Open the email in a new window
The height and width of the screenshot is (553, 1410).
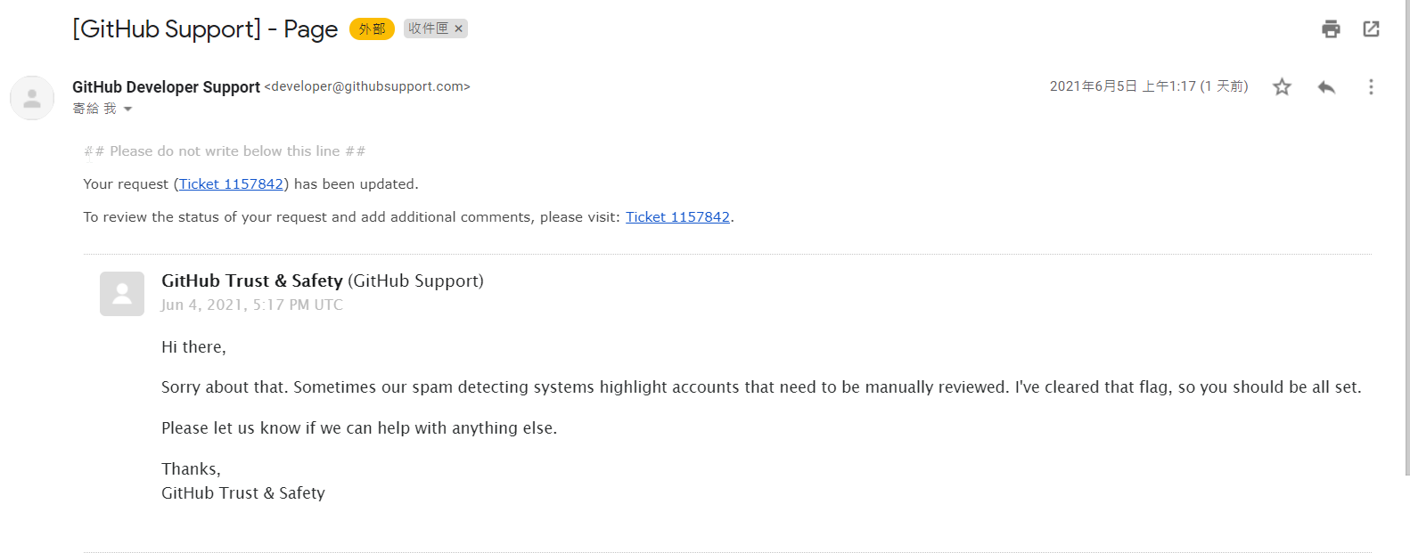pyautogui.click(x=1372, y=29)
